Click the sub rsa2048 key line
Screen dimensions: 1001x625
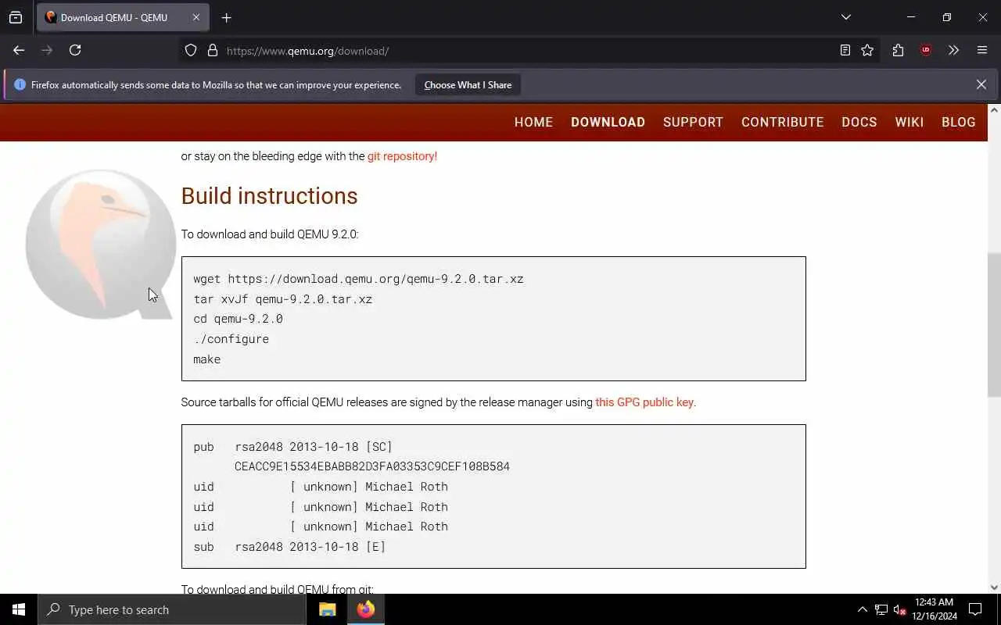pos(289,547)
